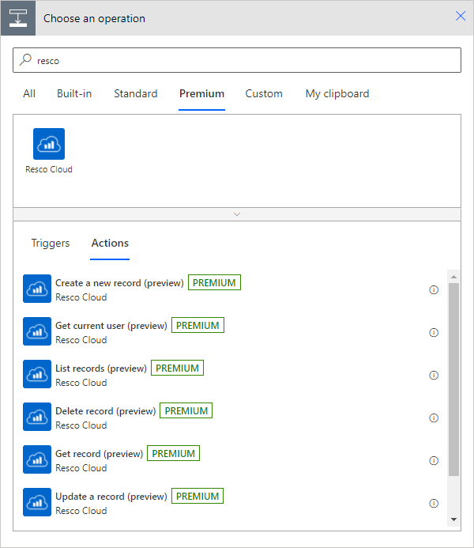Choose the Create a new record action
Image resolution: width=474 pixels, height=548 pixels.
point(119,283)
